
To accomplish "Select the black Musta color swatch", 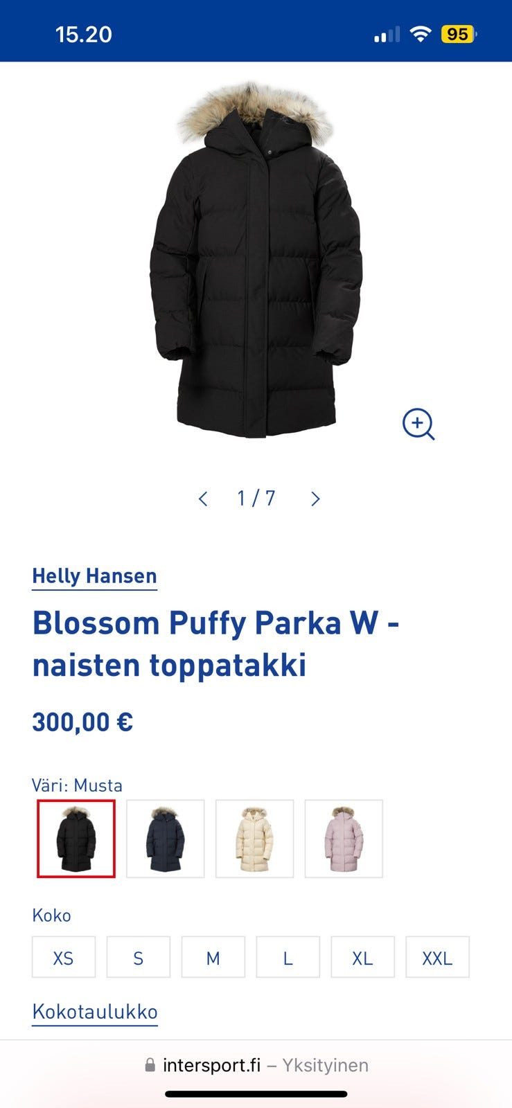I will 76,839.
